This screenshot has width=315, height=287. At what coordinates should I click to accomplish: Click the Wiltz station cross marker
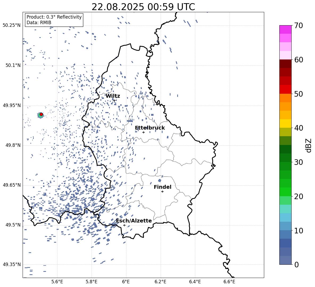[114, 100]
